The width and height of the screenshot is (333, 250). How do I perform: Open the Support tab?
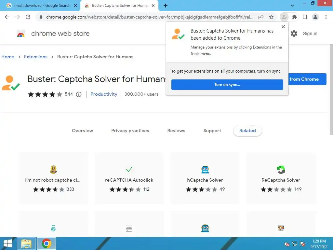click(x=212, y=131)
